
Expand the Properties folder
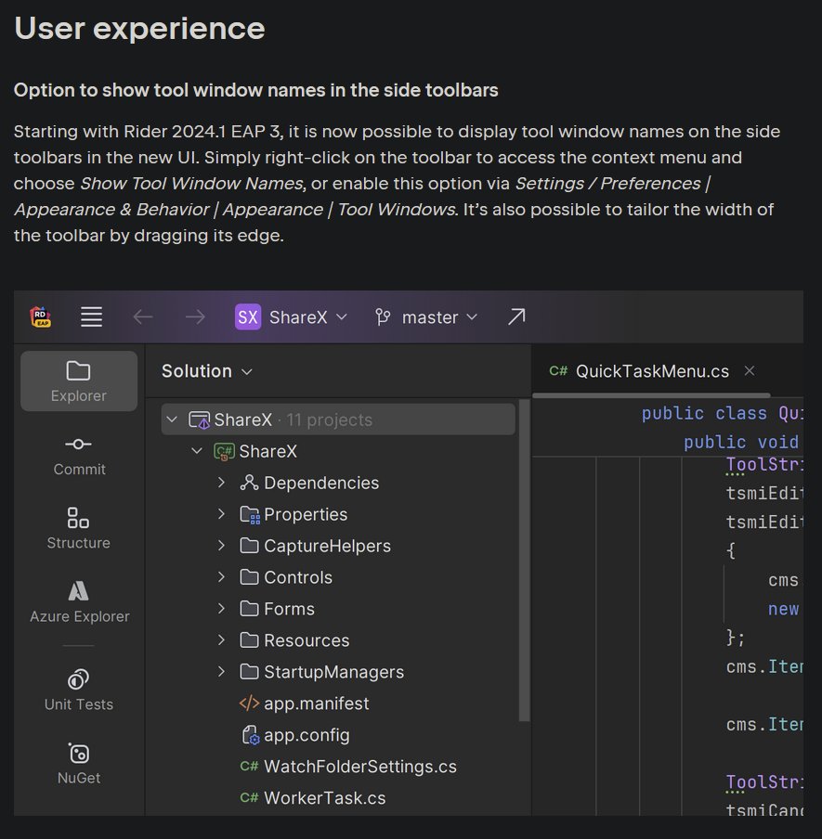pos(222,514)
